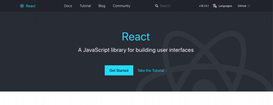Follow the Take the Tutorial link
This screenshot has height=105, width=273.
(151, 70)
